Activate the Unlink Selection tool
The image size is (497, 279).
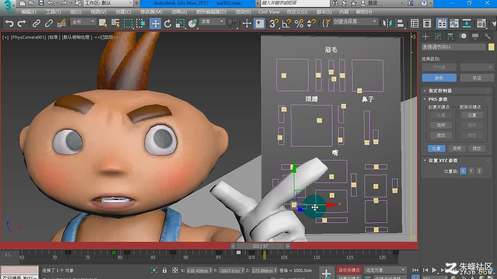[x=49, y=24]
